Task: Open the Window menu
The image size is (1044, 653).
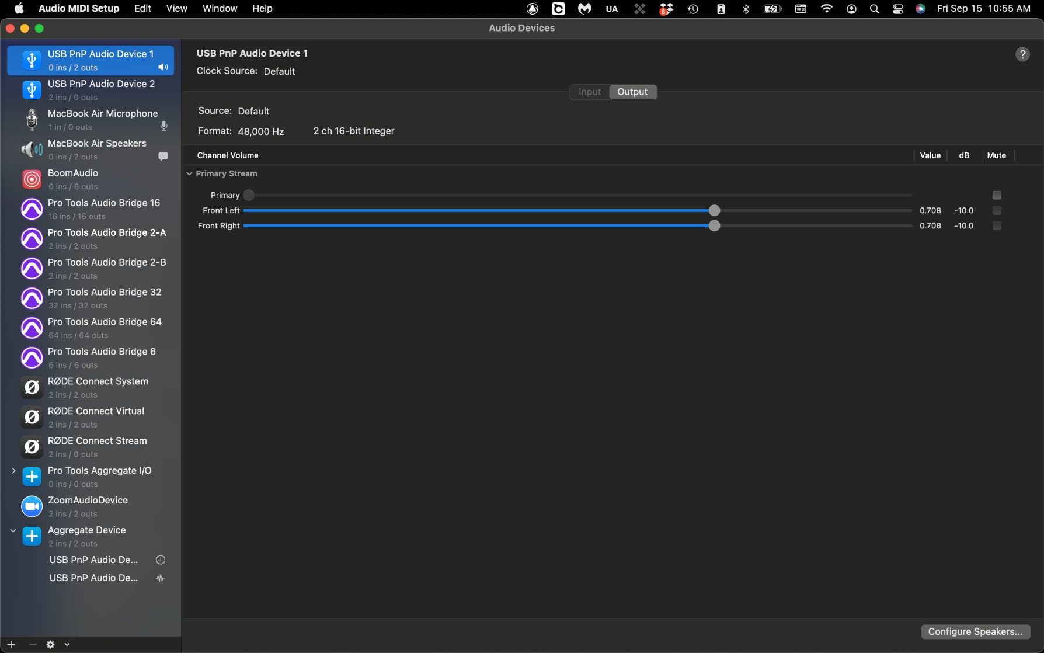Action: click(220, 8)
